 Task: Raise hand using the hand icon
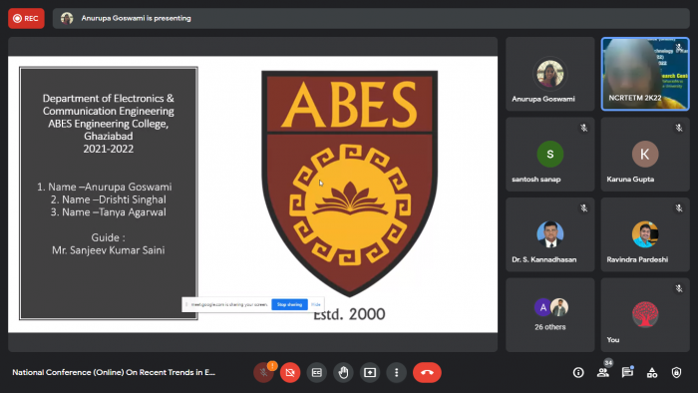[343, 372]
